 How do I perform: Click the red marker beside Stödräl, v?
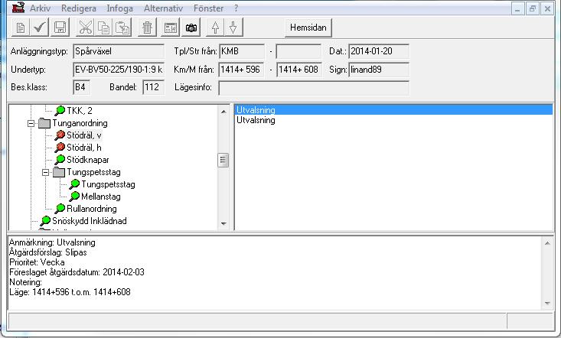coord(60,135)
